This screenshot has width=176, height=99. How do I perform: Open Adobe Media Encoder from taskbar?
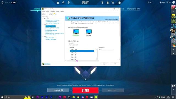coord(46,97)
